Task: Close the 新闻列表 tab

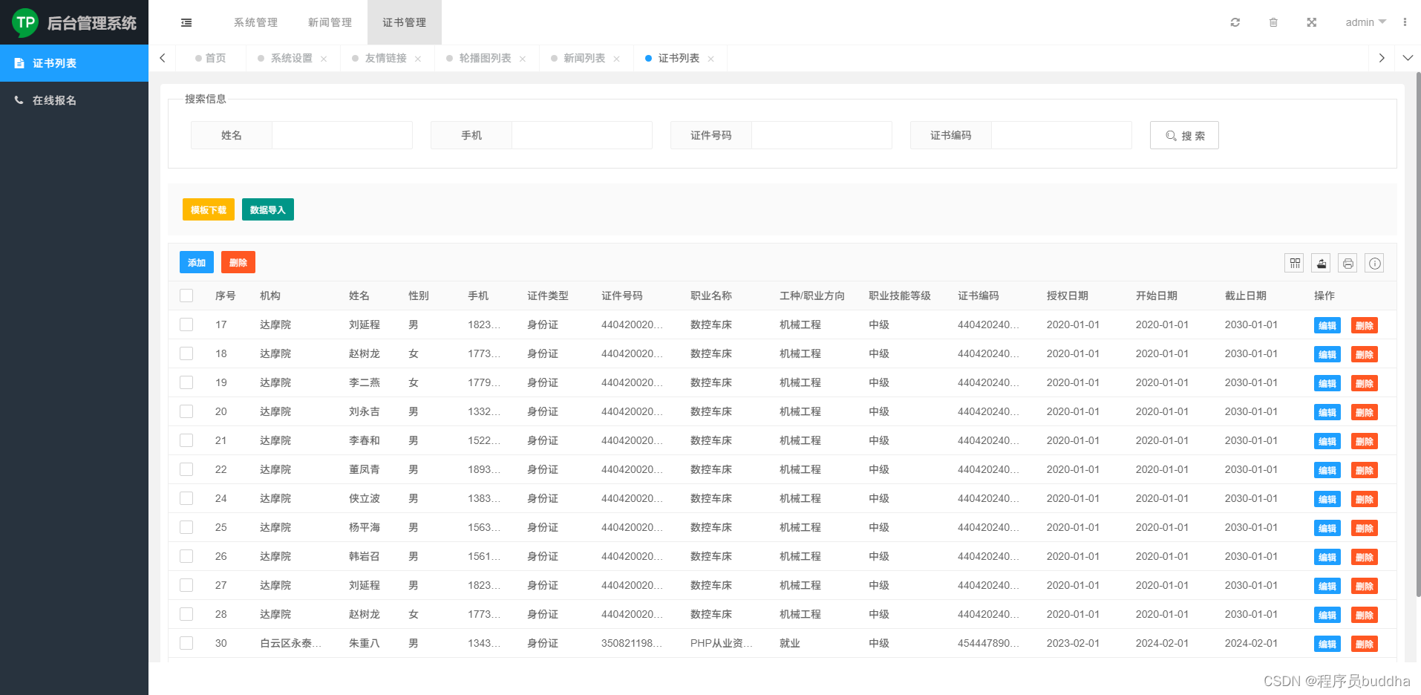Action: point(617,59)
